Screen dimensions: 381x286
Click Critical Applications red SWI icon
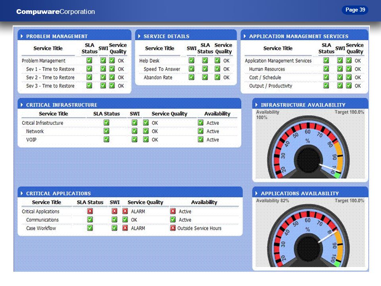pyautogui.click(x=114, y=211)
